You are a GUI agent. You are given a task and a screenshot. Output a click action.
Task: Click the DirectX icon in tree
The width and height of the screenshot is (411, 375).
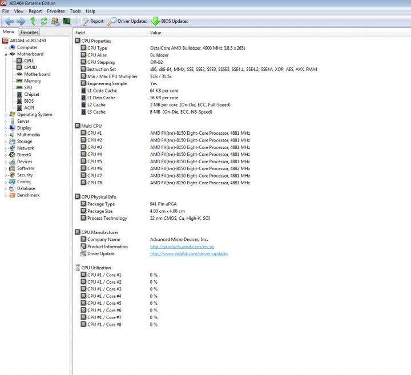pos(12,155)
